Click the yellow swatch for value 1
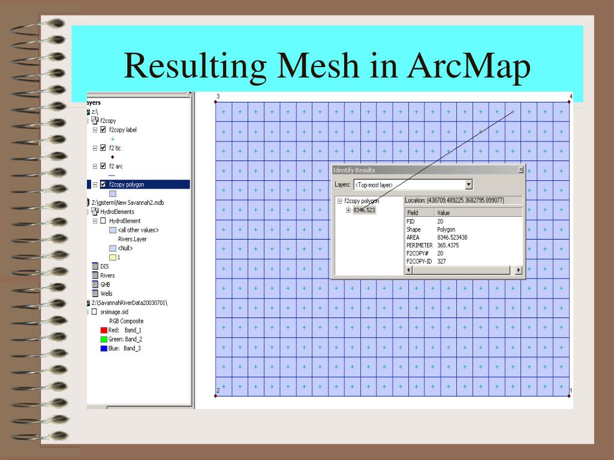Viewport: 614px width, 460px height. (113, 258)
